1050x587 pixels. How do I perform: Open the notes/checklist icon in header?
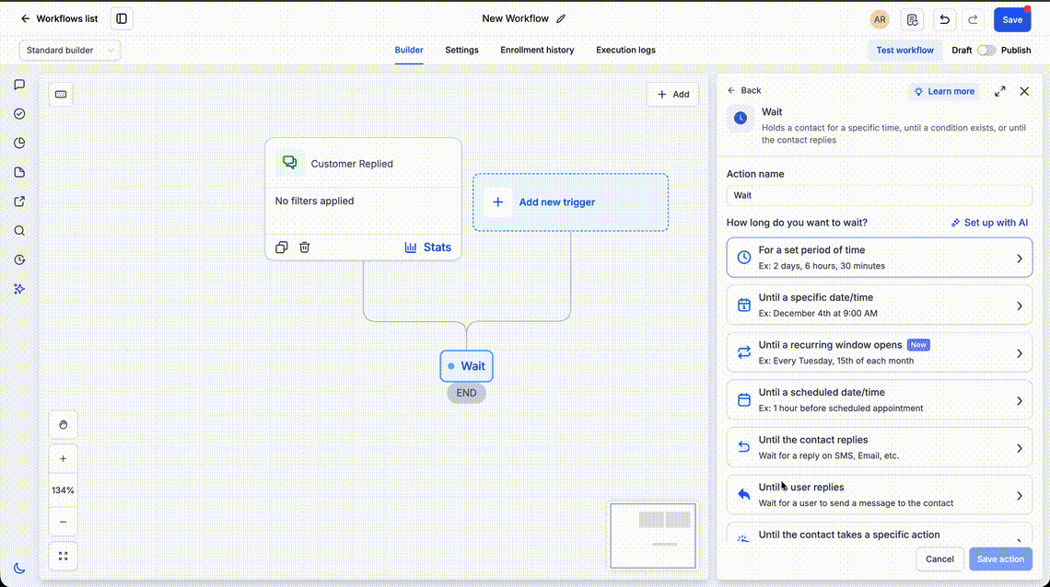[x=912, y=19]
